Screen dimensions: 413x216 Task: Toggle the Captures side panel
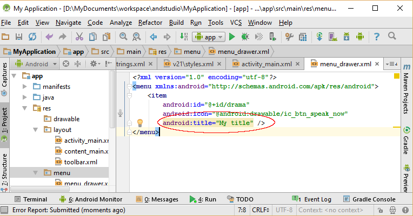(x=4, y=79)
